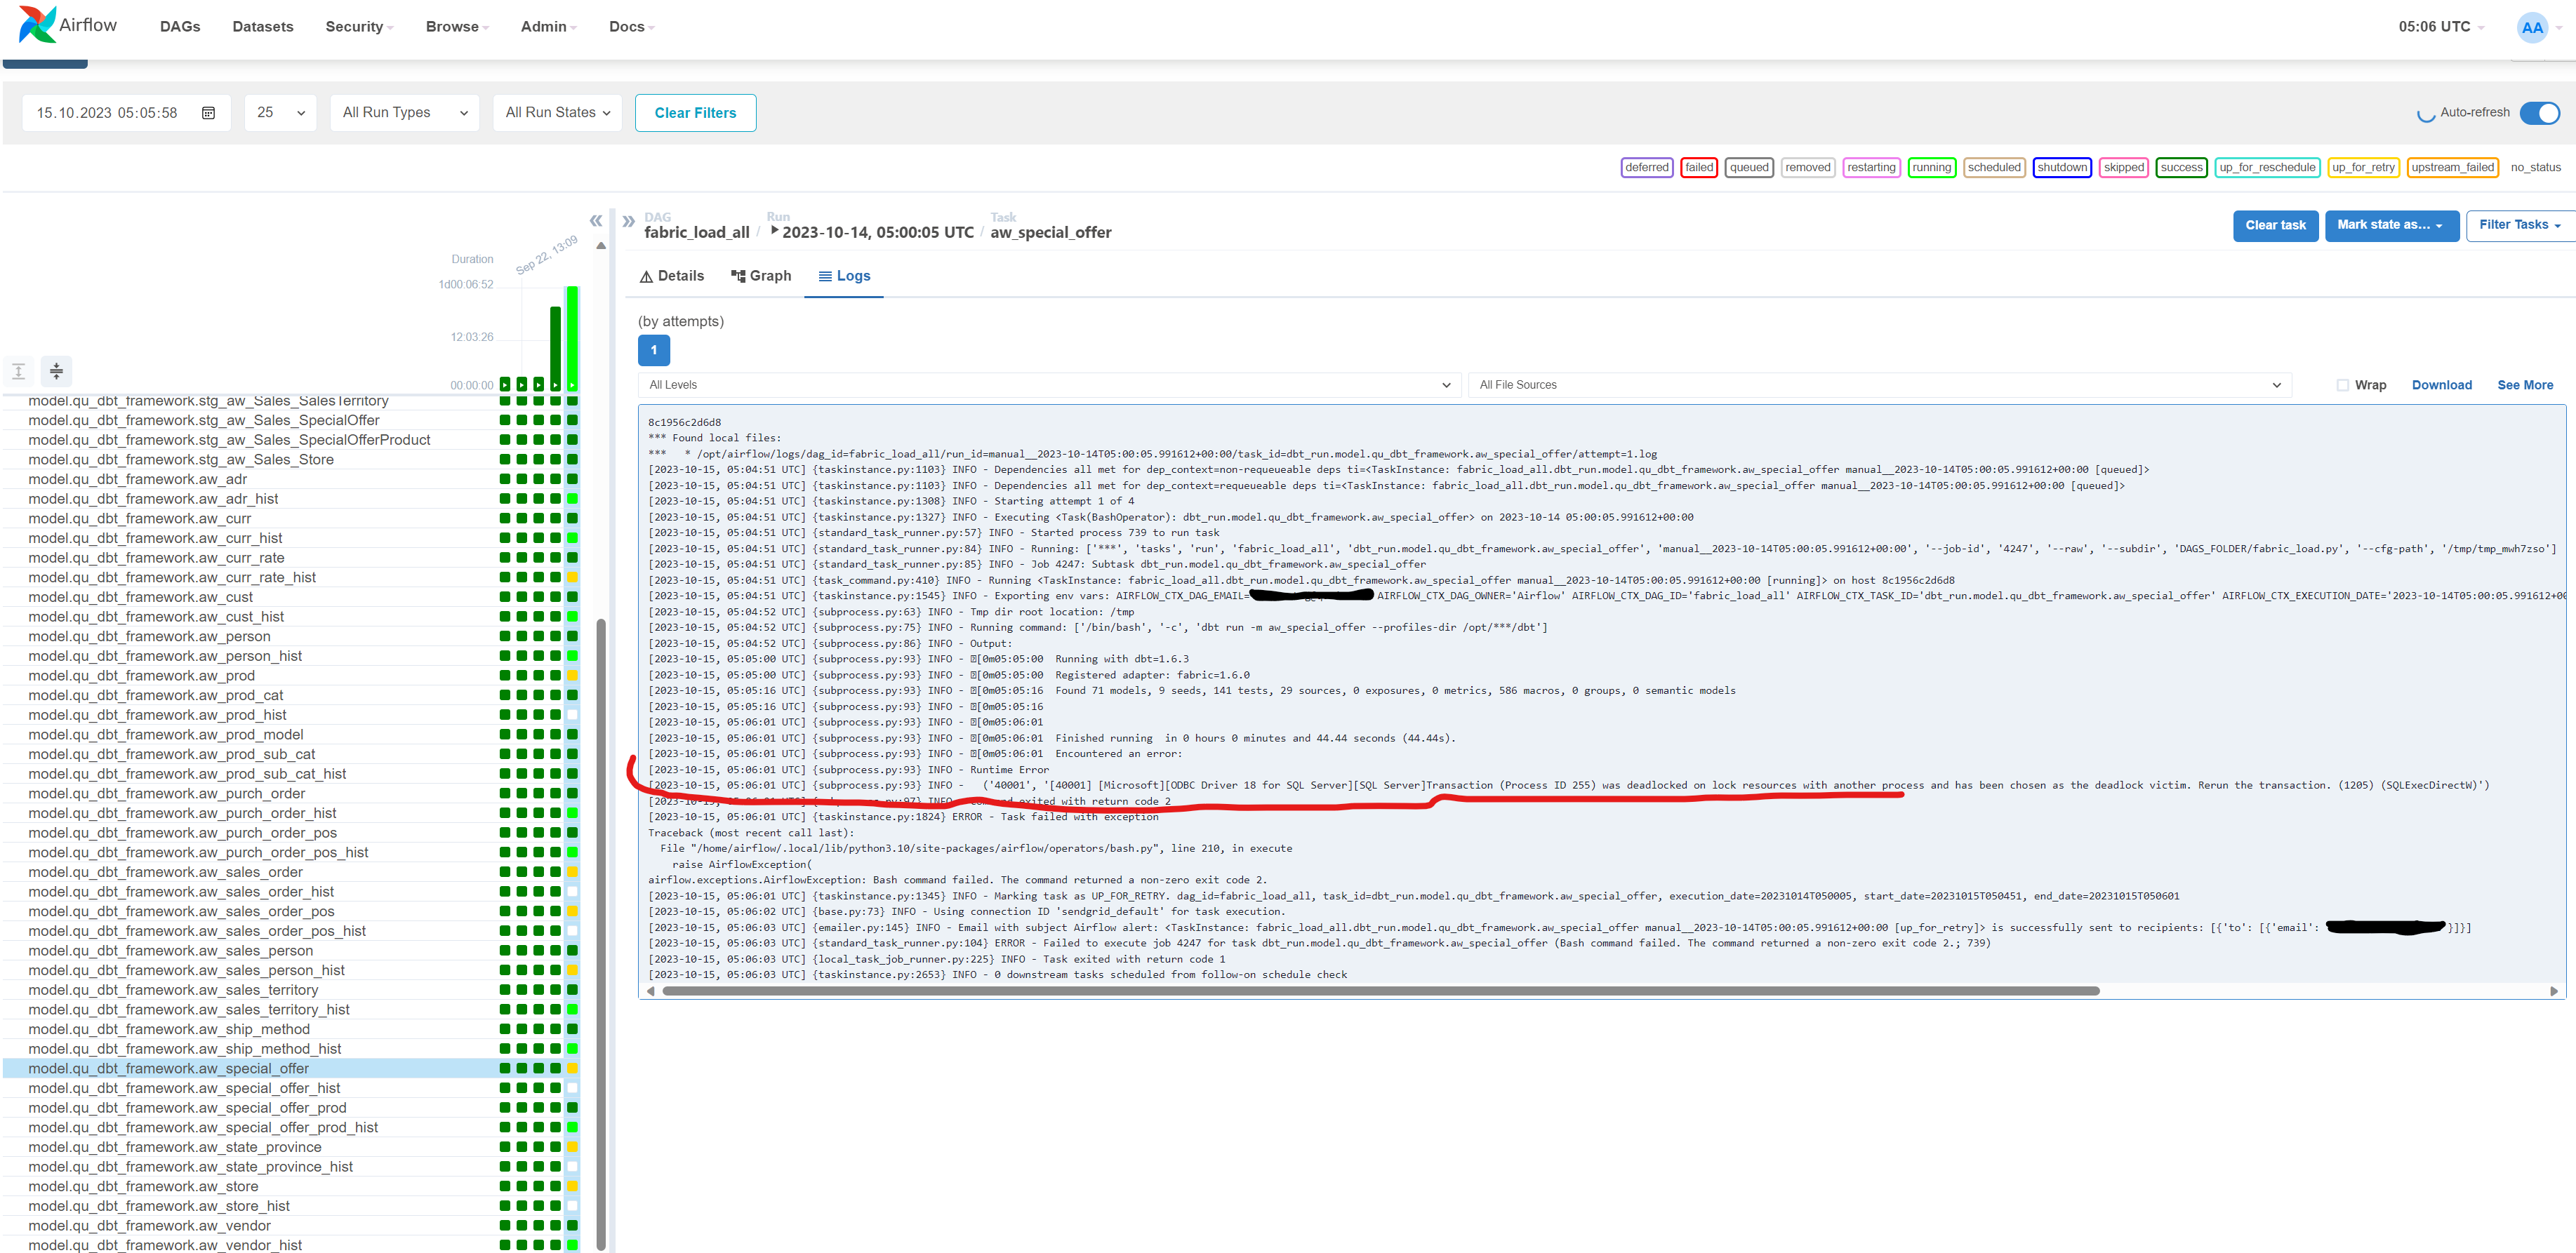Image resolution: width=2576 pixels, height=1253 pixels.
Task: Open the Mark state as… dropdown
Action: pyautogui.click(x=2391, y=226)
